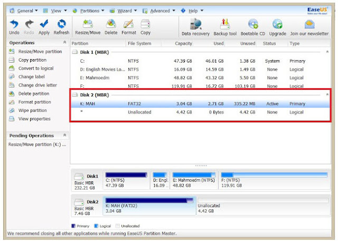The height and width of the screenshot is (243, 338).
Task: Collapse the Operations panel
Action: [64, 42]
